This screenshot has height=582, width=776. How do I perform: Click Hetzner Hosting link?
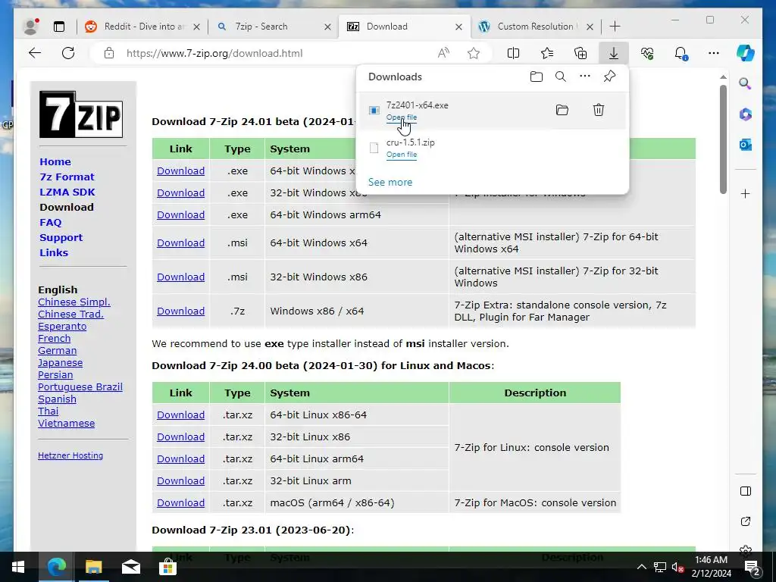click(x=70, y=455)
